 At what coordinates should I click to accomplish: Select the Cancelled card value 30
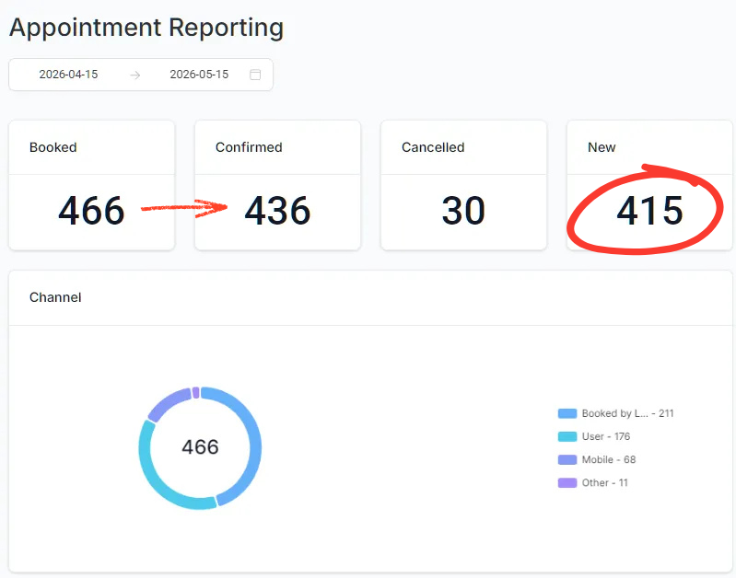click(463, 211)
